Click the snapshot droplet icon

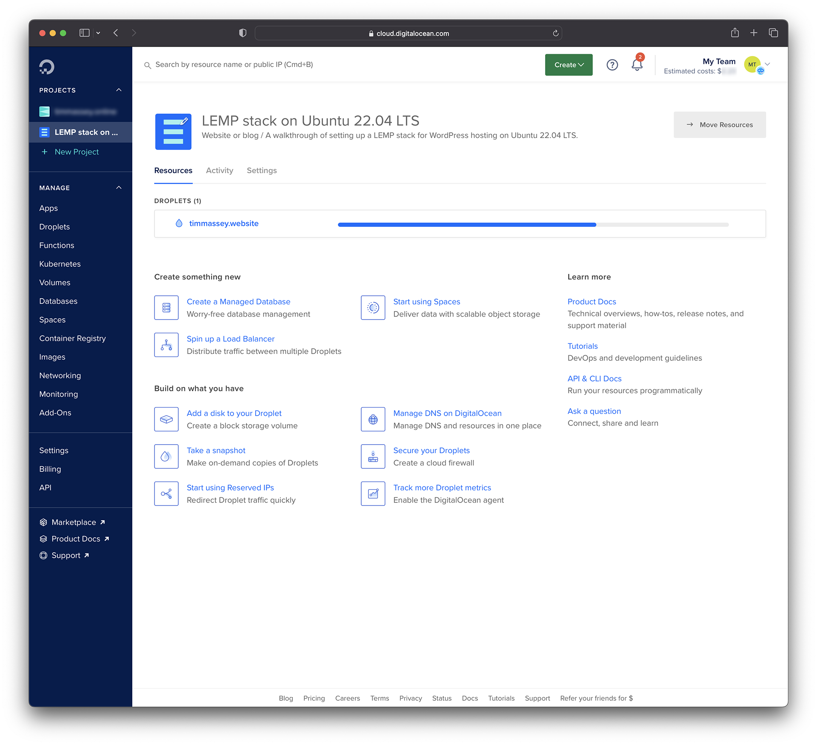[x=166, y=457]
